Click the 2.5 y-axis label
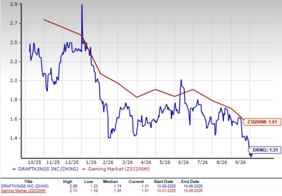 (x=14, y=42)
